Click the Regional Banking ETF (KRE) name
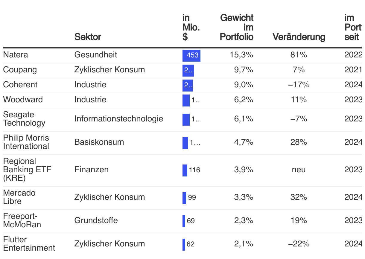Screen dimensions: 365x259 tap(27, 170)
